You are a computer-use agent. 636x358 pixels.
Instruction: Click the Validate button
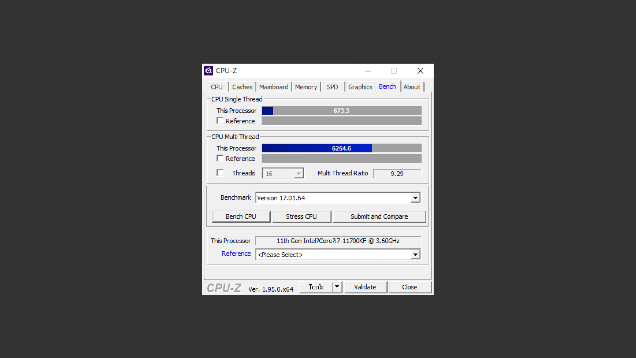click(x=365, y=287)
